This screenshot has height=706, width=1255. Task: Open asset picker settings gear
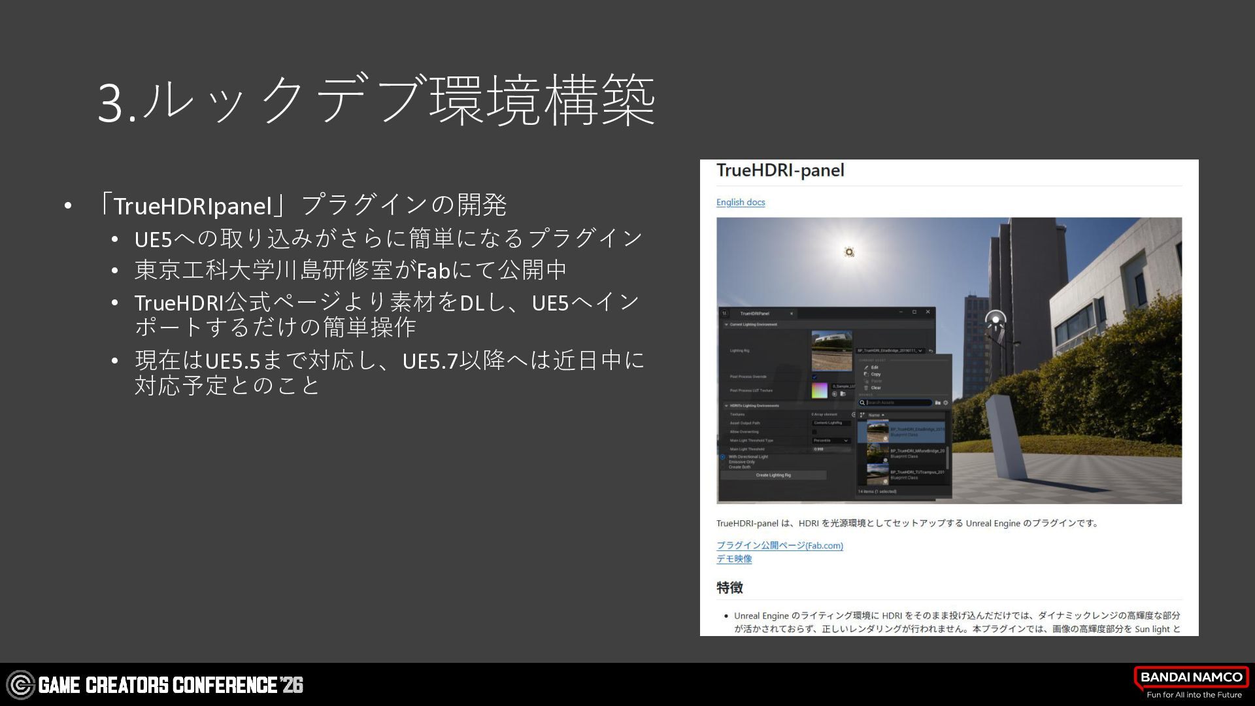[x=946, y=403]
